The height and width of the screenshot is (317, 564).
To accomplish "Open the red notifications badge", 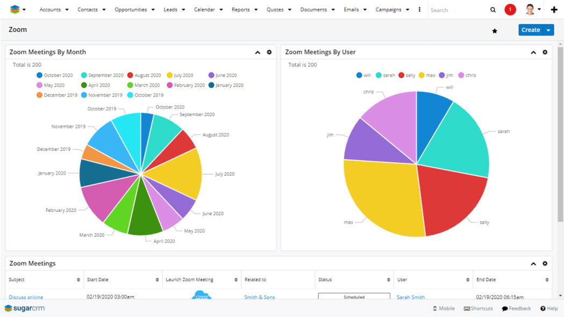I will click(x=510, y=10).
